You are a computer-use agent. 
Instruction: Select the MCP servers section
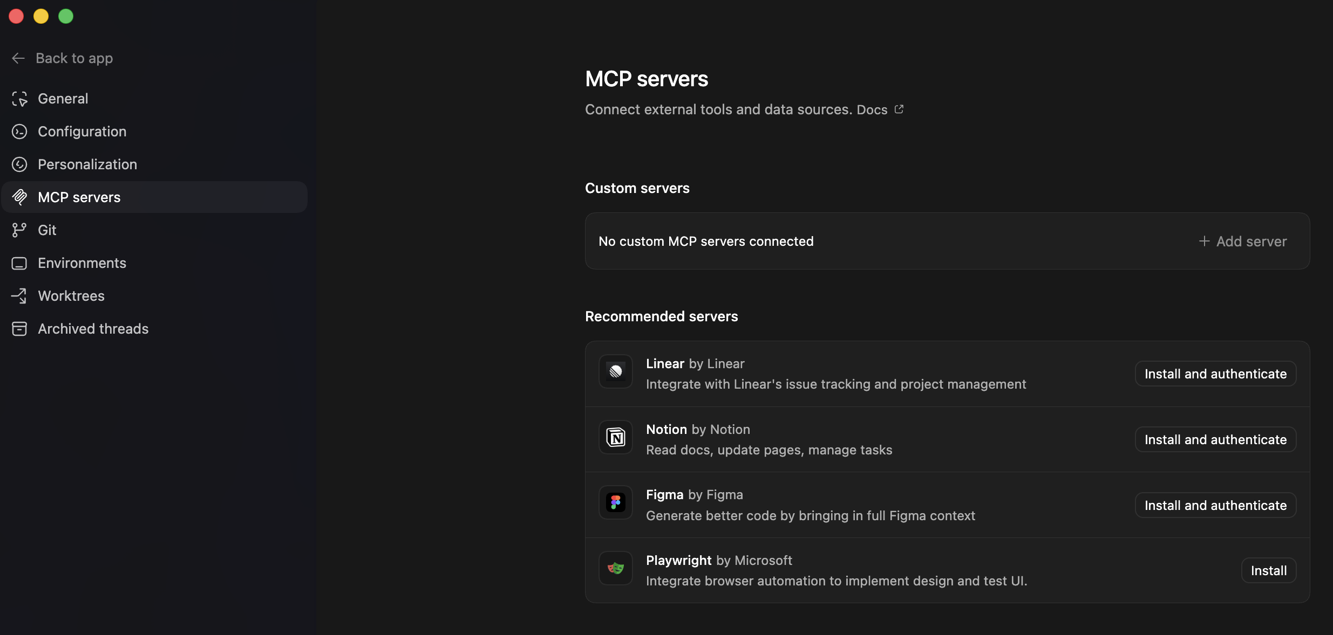(79, 197)
